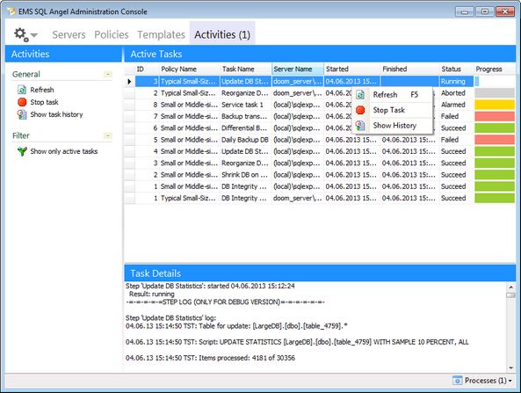
Task: Click the Table for update log line
Action: (x=236, y=326)
